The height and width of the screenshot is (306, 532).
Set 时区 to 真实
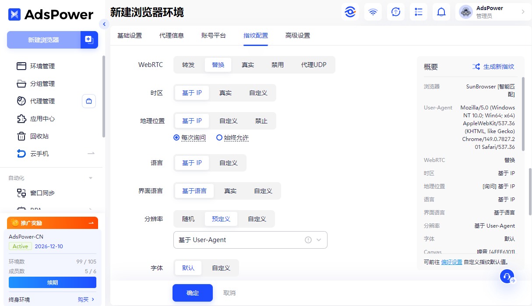225,93
